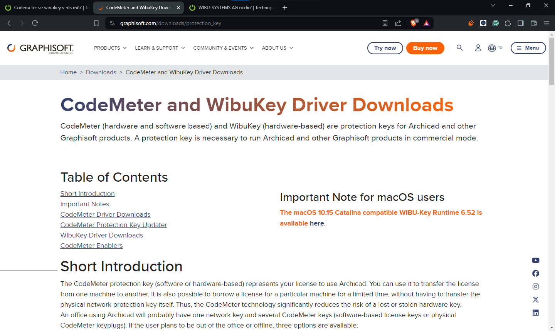Close the CodeMeter and WibuKey Driver tab
The image size is (555, 331).
(x=178, y=8)
